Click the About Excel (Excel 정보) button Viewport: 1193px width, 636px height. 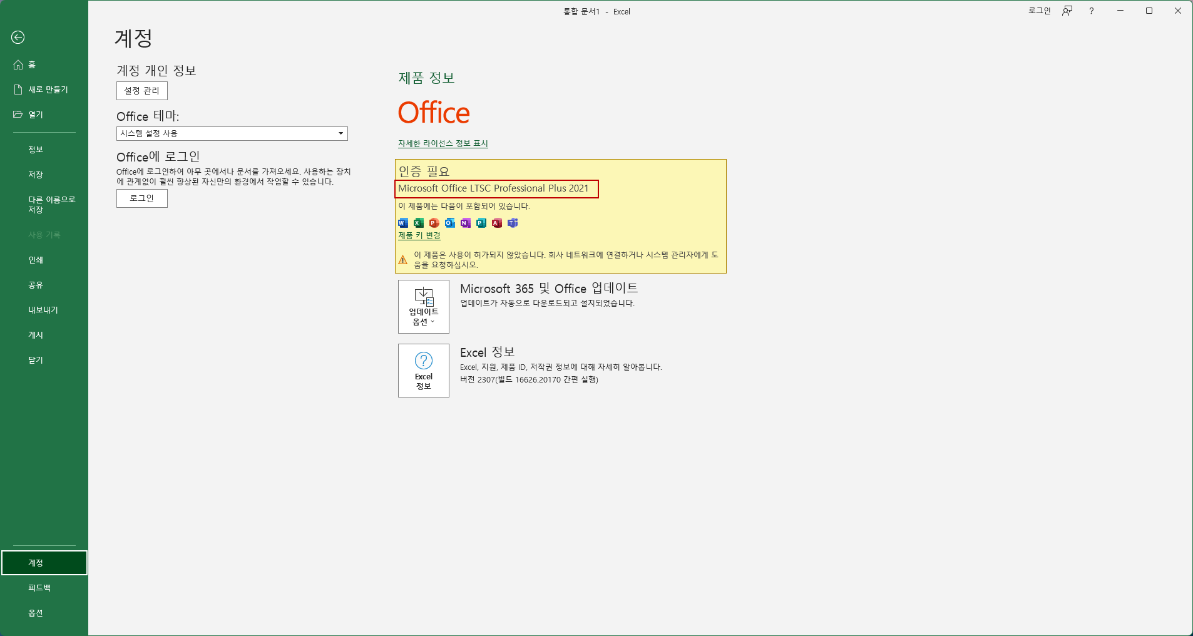pos(424,371)
